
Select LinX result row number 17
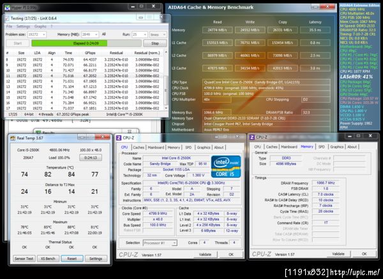84,108
